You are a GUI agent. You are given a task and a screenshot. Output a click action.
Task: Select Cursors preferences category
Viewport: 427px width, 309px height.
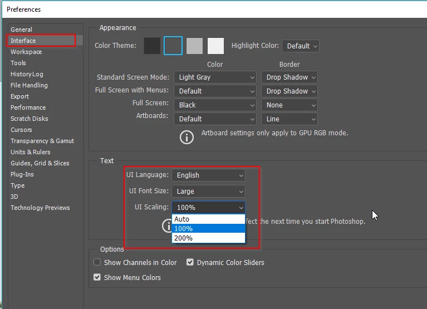21,130
